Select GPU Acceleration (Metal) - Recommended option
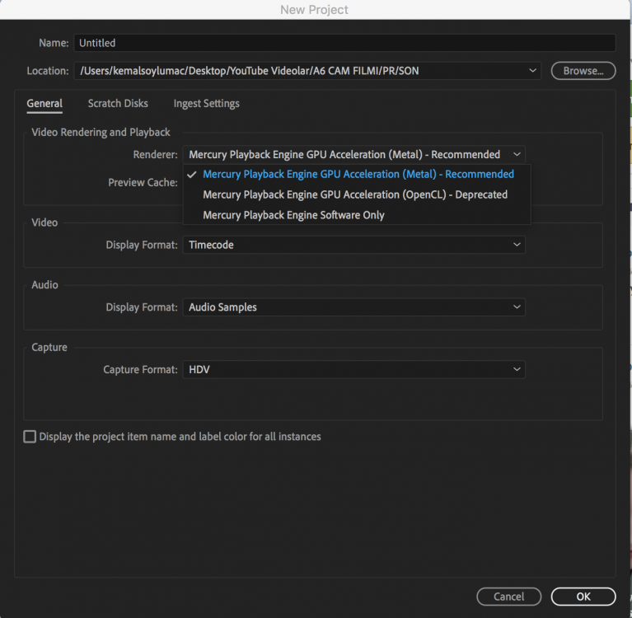Screen dimensions: 632x618 tap(357, 174)
